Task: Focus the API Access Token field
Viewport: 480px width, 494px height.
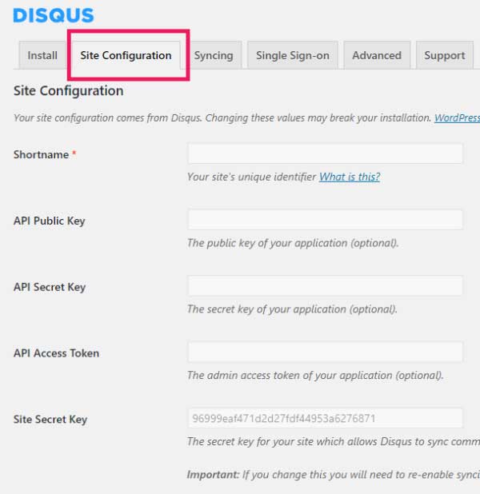Action: point(325,352)
